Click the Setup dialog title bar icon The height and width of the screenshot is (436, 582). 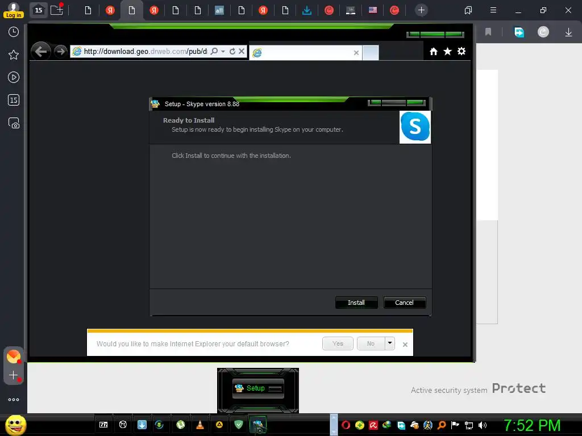(x=156, y=104)
